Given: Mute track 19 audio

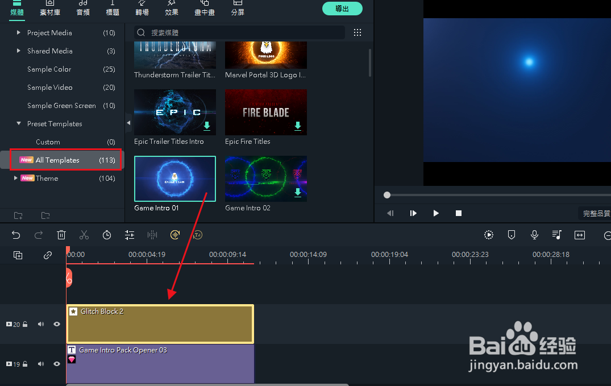Looking at the screenshot, I should point(41,364).
